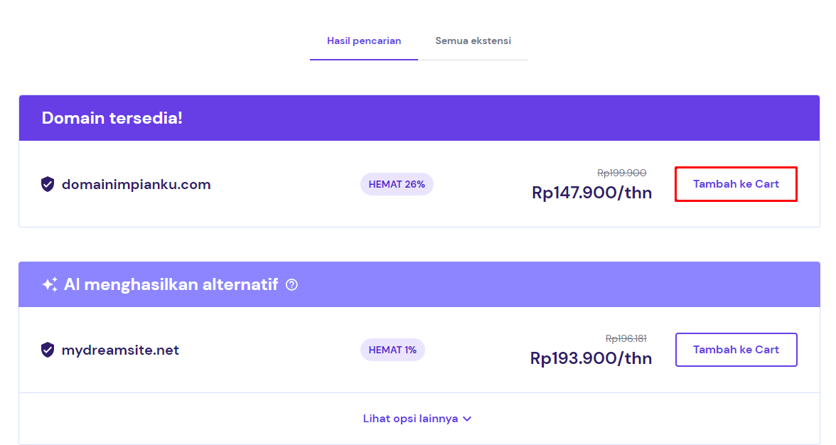Viewport: 836px width, 445px height.
Task: Click the AI menghasilkan alternatif heading
Action: coord(171,285)
